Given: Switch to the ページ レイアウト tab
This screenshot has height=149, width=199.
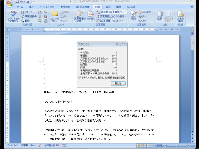Looking at the screenshot, I should [x=47, y=7].
